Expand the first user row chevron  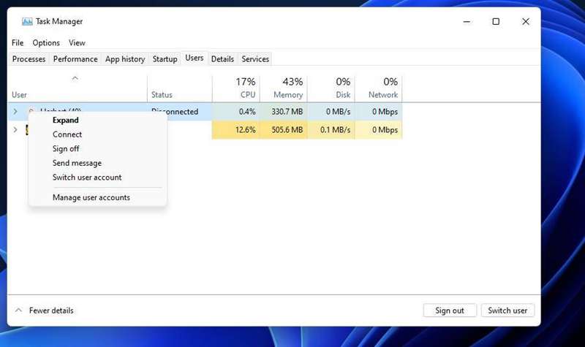point(15,112)
